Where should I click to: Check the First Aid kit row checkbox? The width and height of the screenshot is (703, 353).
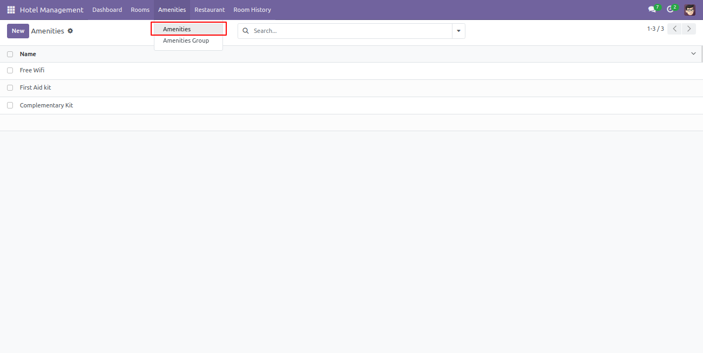coord(10,87)
